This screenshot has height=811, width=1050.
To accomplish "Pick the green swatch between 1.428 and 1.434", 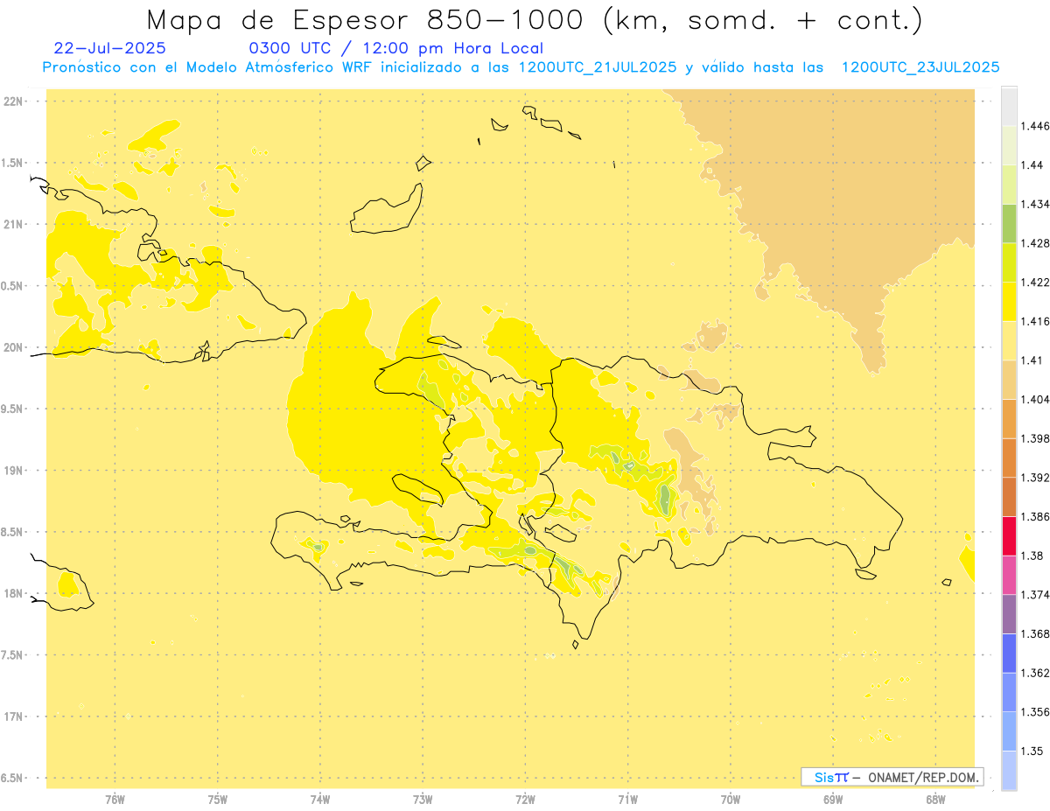I will coord(1009,223).
